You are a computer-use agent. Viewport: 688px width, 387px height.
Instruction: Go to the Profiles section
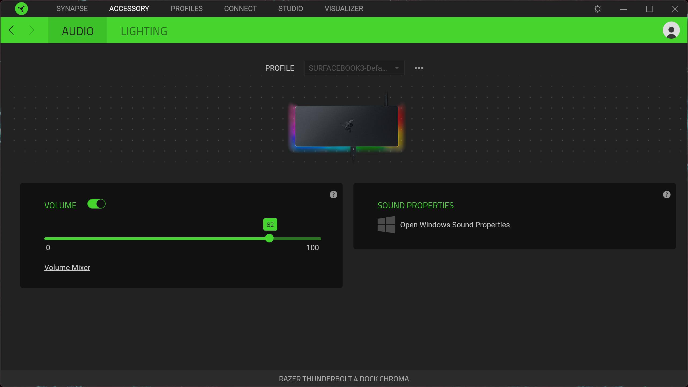[187, 9]
